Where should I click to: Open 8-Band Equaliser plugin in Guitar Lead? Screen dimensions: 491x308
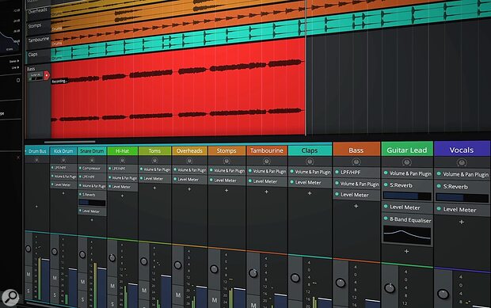[407, 220]
